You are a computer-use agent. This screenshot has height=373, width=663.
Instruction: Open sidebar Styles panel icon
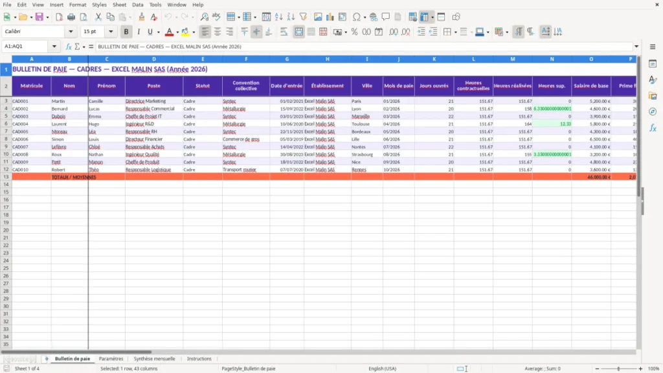coord(653,80)
